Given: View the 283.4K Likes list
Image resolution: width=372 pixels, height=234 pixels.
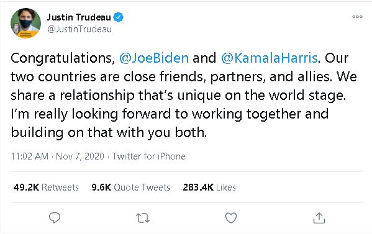Looking at the screenshot, I should (x=209, y=187).
